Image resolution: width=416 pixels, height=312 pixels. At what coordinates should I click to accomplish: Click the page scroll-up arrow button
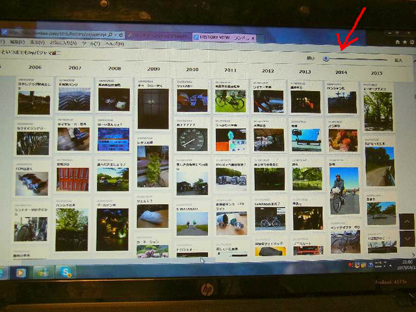pos(407,221)
